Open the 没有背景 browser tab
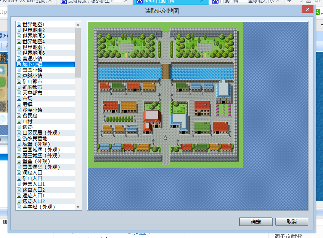Image resolution: width=323 pixels, height=238 pixels. [95, 2]
